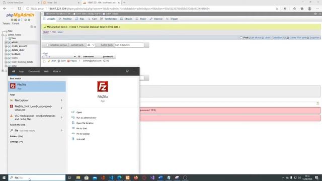Open the More filter dropdown in search

[57, 71]
